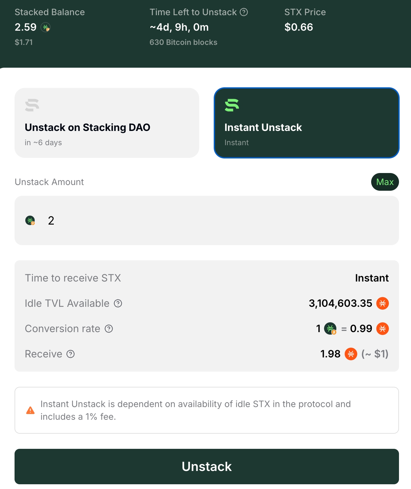The height and width of the screenshot is (489, 411).
Task: Click orange STX icon in Idle TVL row
Action: (383, 303)
